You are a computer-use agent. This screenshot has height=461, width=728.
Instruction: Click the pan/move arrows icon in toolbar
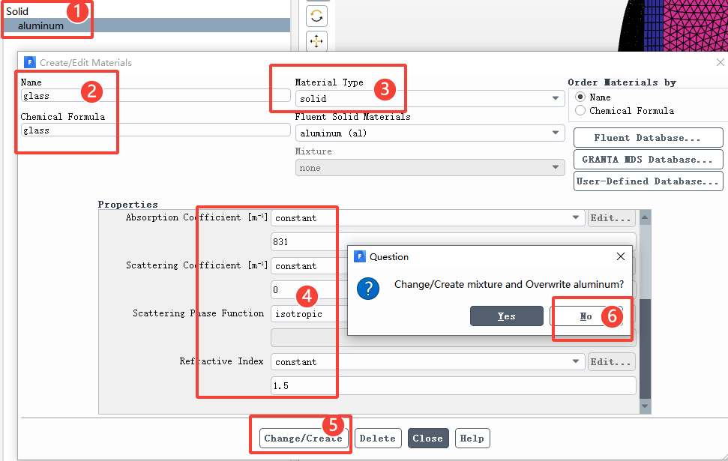coord(316,41)
